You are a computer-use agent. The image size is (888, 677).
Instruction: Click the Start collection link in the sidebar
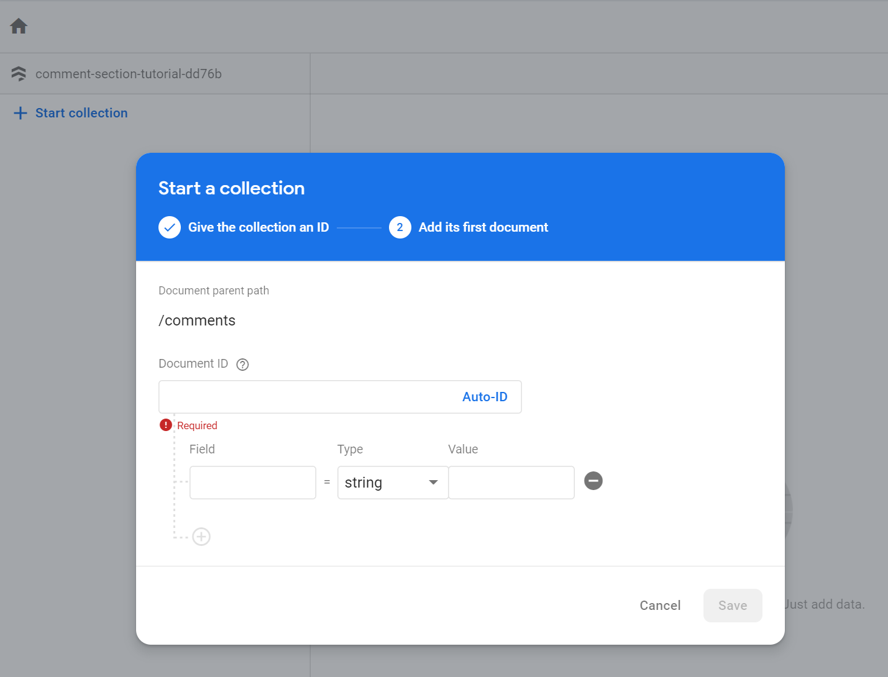(x=81, y=112)
